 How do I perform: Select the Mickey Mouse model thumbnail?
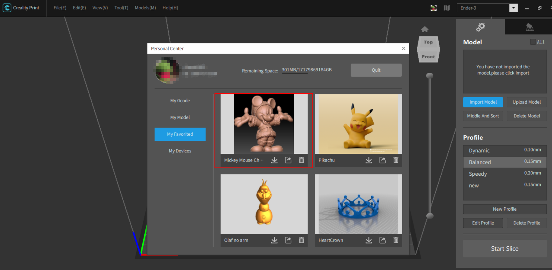coord(263,124)
